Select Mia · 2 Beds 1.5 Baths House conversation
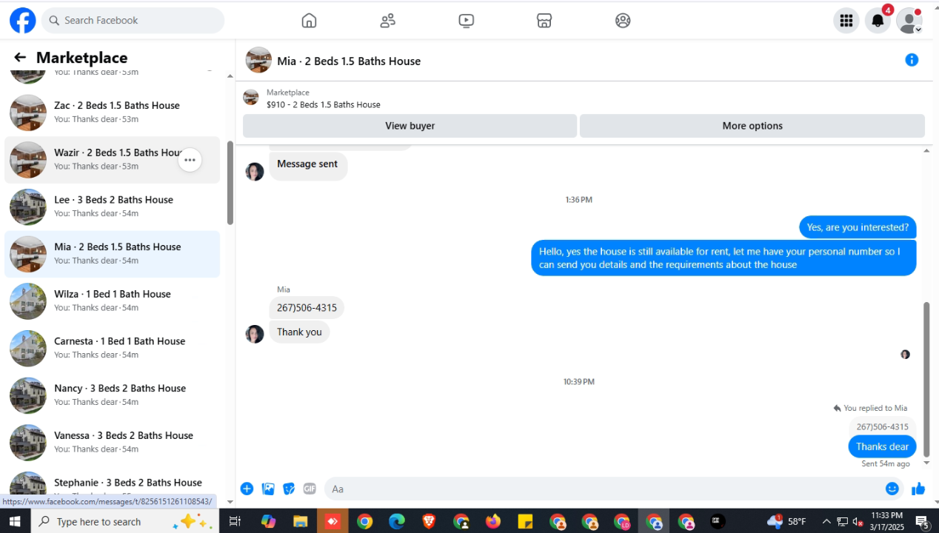This screenshot has width=939, height=533. pyautogui.click(x=113, y=254)
